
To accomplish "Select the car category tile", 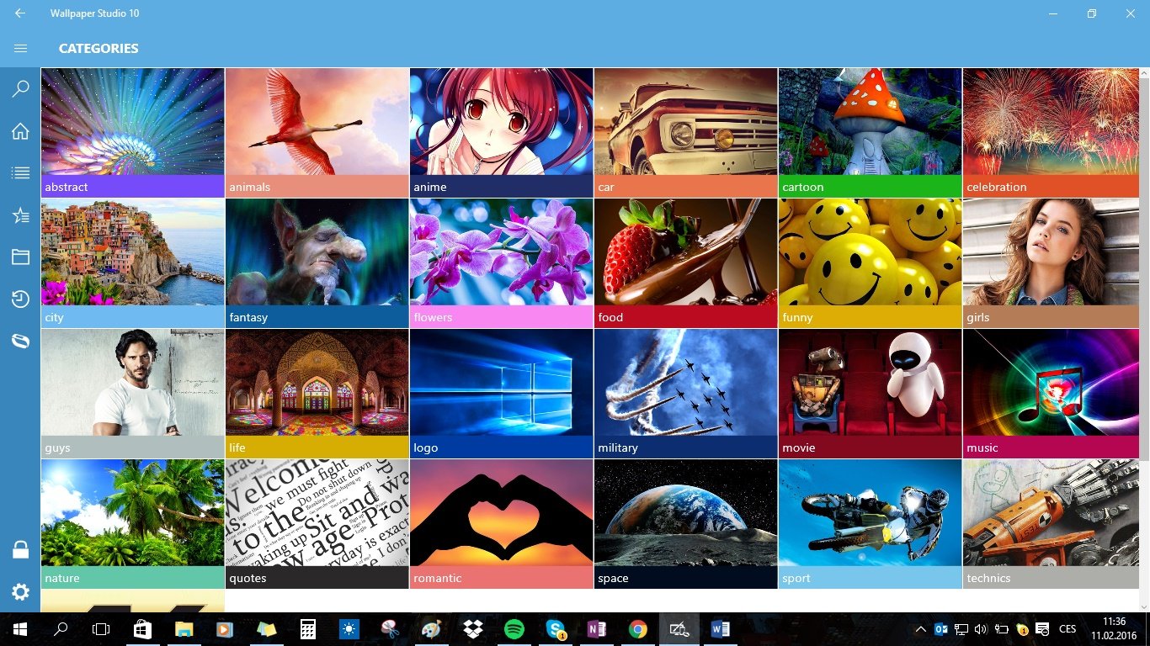I will point(686,133).
